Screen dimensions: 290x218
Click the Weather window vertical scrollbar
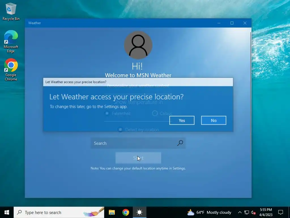tap(251, 97)
